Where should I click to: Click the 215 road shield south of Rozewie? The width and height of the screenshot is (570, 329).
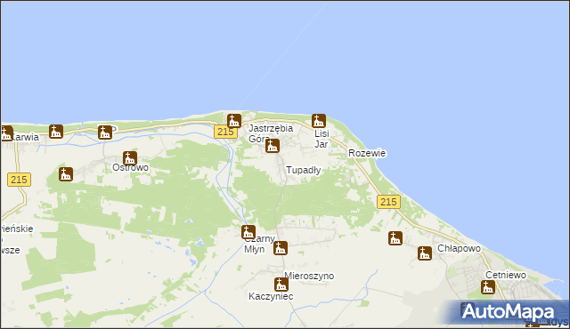point(388,202)
